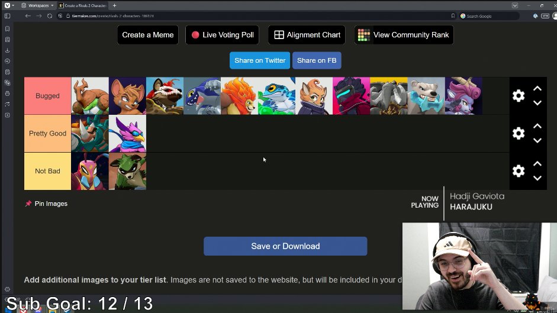Open the Workspaces dropdown
This screenshot has width=557, height=313.
click(x=37, y=5)
